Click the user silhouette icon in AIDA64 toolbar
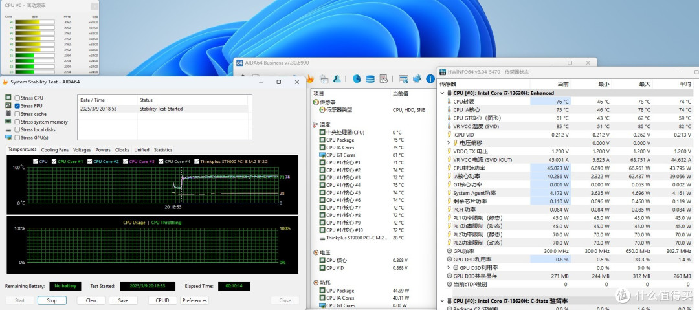 pyautogui.click(x=337, y=78)
